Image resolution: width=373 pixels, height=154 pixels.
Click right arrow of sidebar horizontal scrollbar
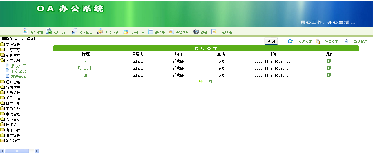point(37,151)
